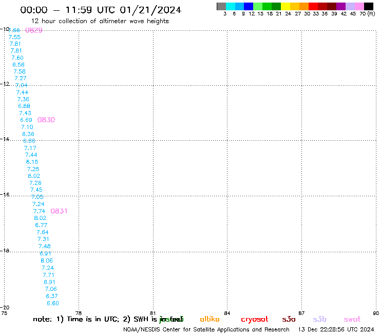Image resolution: width=380 pixels, height=334 pixels.
Task: Click the wave height value "7.43"
Action: click(x=25, y=113)
